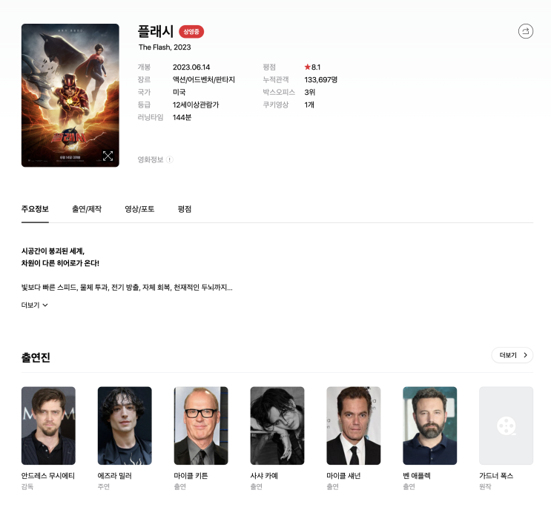Viewport: 551px width, 510px height.
Task: Click the audience count 133,697명
Action: click(x=320, y=80)
